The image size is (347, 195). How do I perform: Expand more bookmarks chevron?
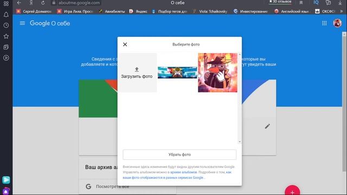point(342,11)
